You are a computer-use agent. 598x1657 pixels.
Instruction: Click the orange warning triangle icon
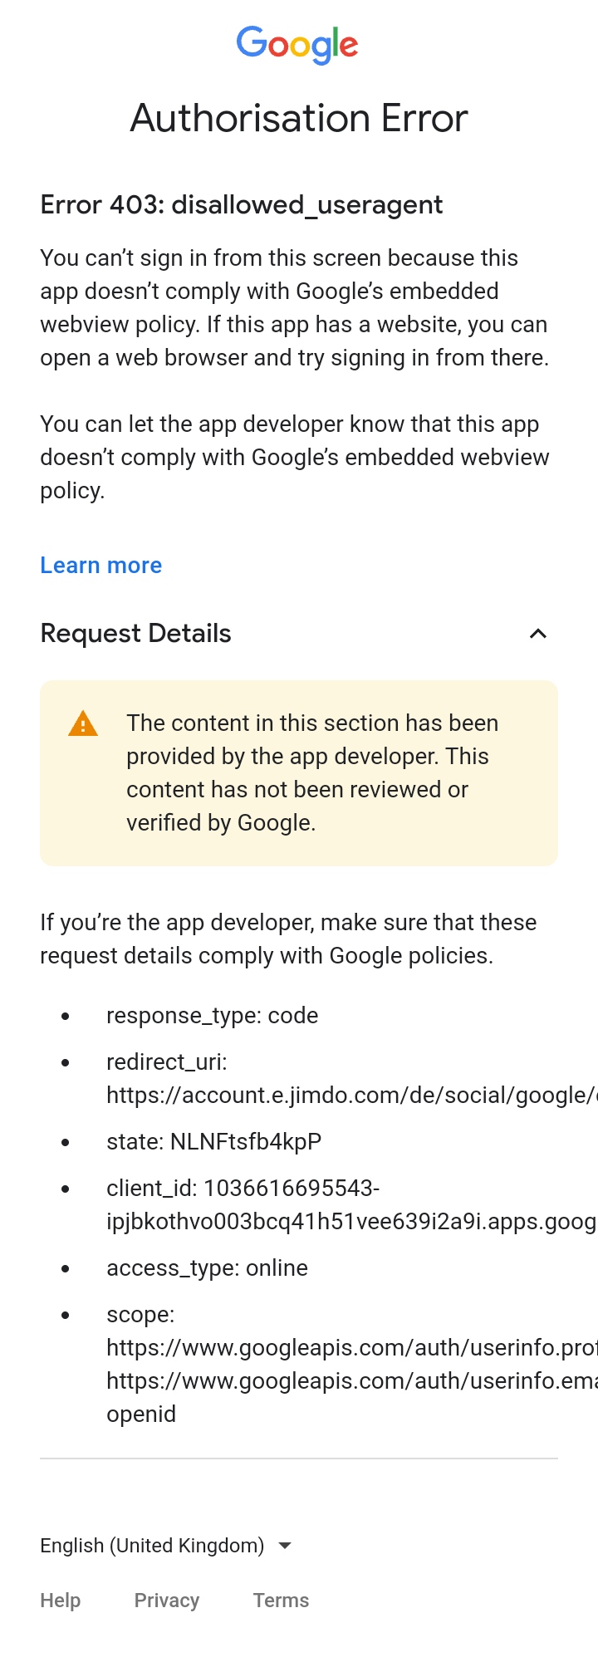click(82, 724)
